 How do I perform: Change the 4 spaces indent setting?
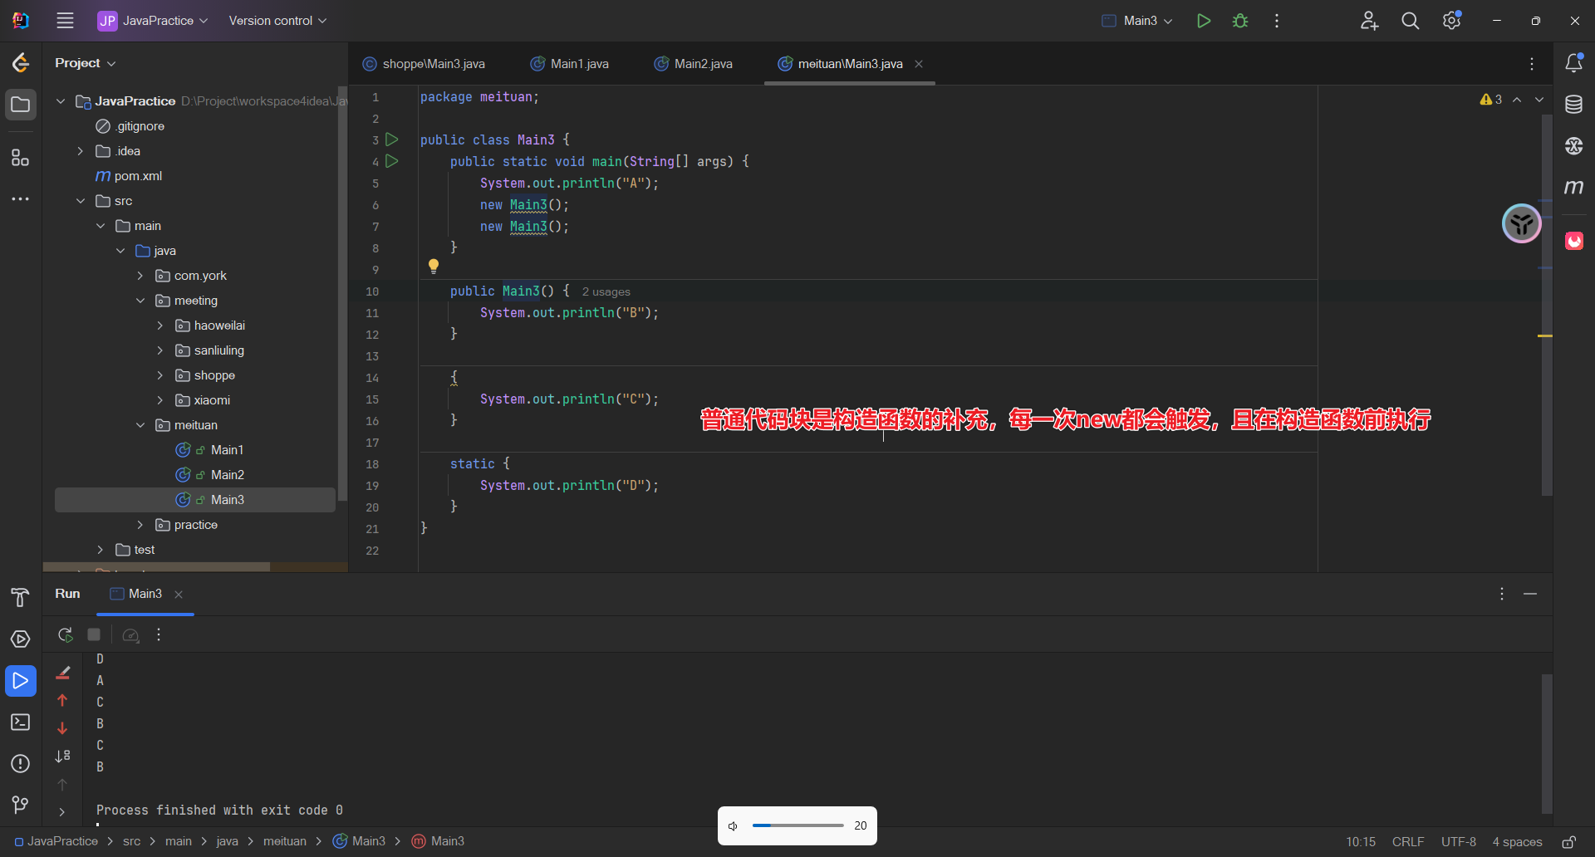(x=1517, y=842)
